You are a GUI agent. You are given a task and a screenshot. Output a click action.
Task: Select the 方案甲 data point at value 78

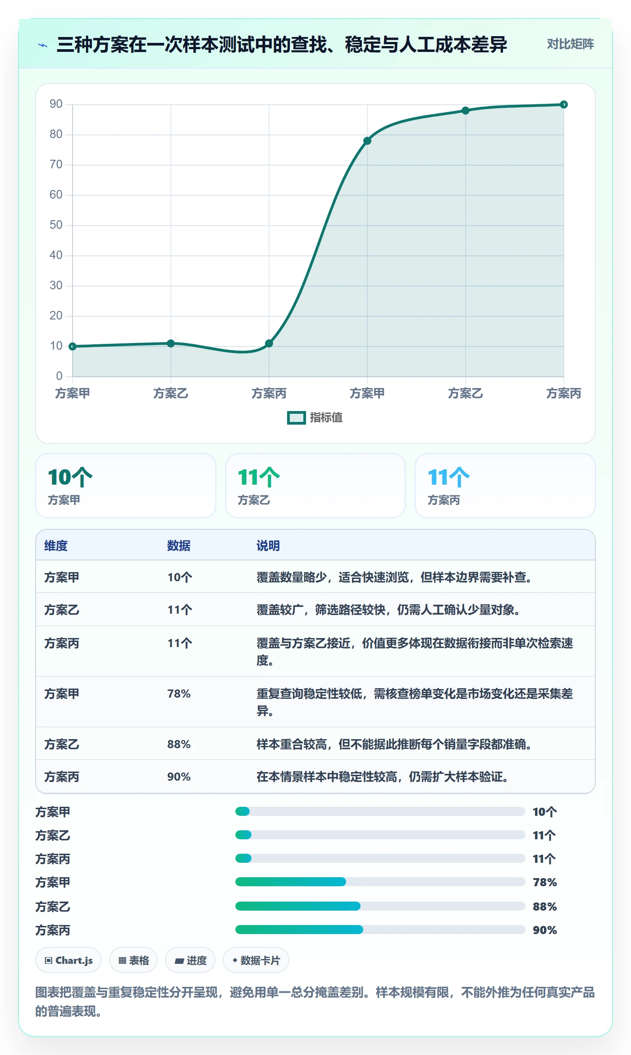click(367, 141)
